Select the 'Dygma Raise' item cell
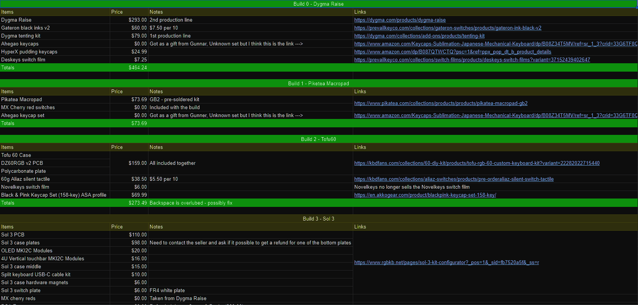This screenshot has width=638, height=305. click(x=55, y=20)
